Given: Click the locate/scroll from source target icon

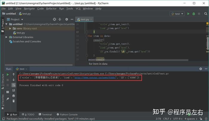Looking at the screenshot, I should pos(54,19).
